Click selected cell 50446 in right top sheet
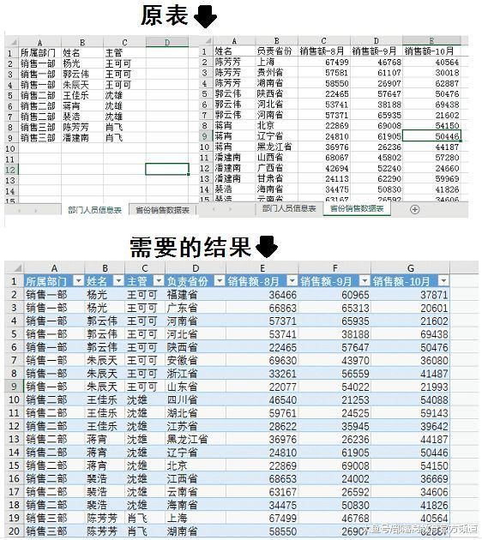Screen dimensions: 482x540 tap(431, 136)
